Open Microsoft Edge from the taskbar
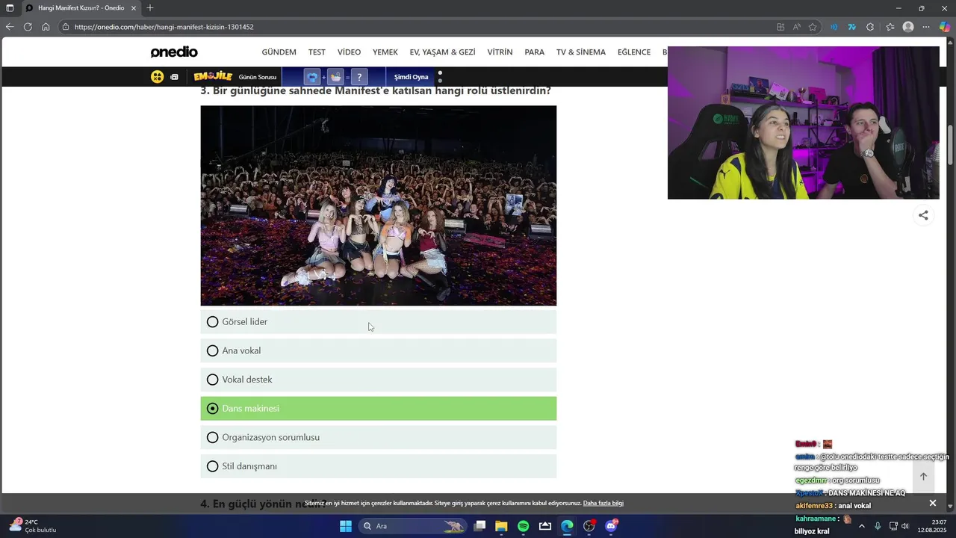The width and height of the screenshot is (956, 538). pos(567,526)
